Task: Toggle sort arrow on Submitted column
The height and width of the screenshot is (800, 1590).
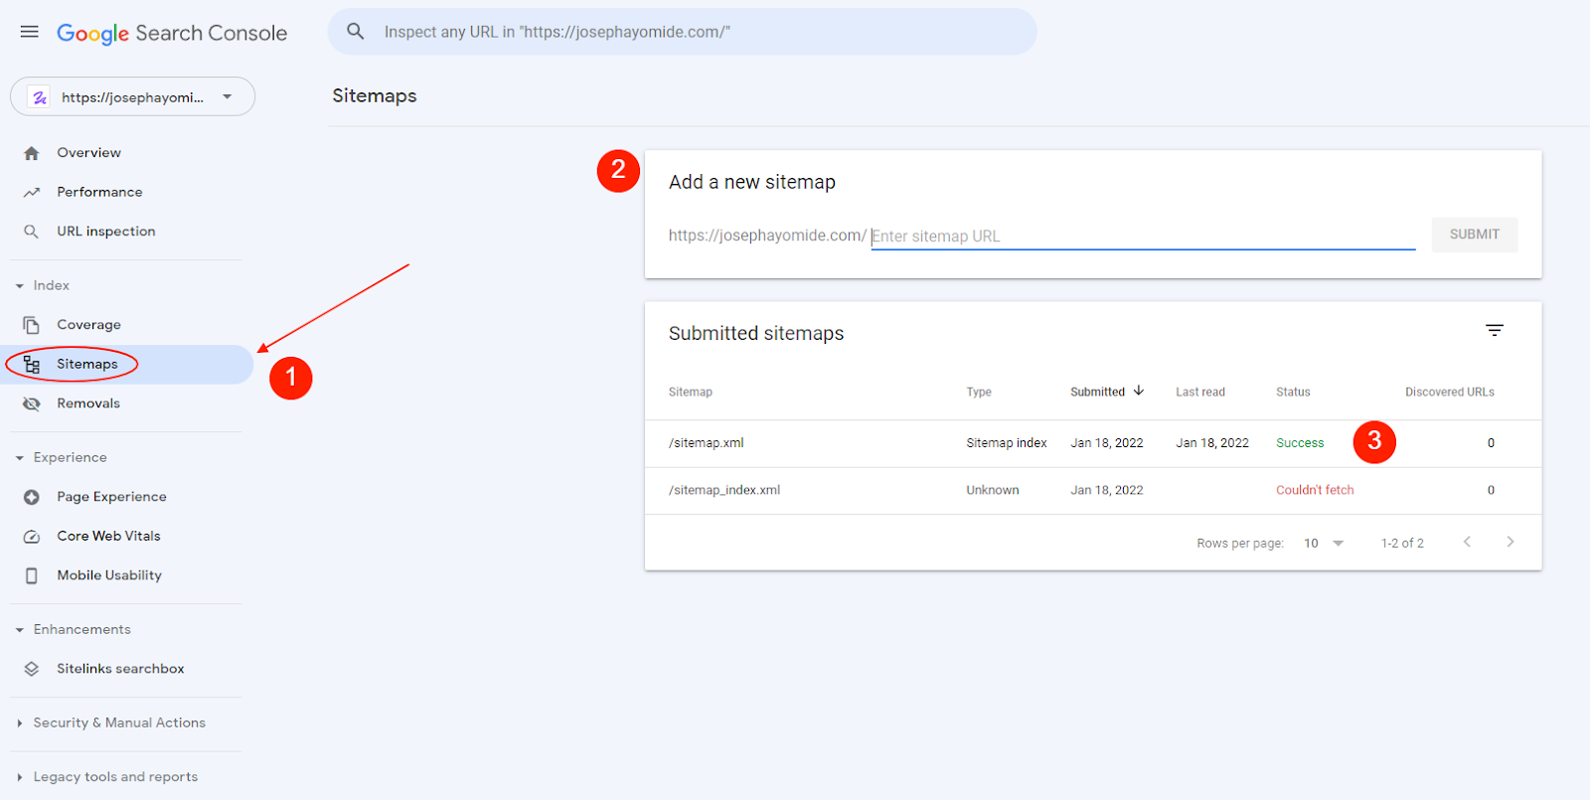Action: pos(1139,391)
